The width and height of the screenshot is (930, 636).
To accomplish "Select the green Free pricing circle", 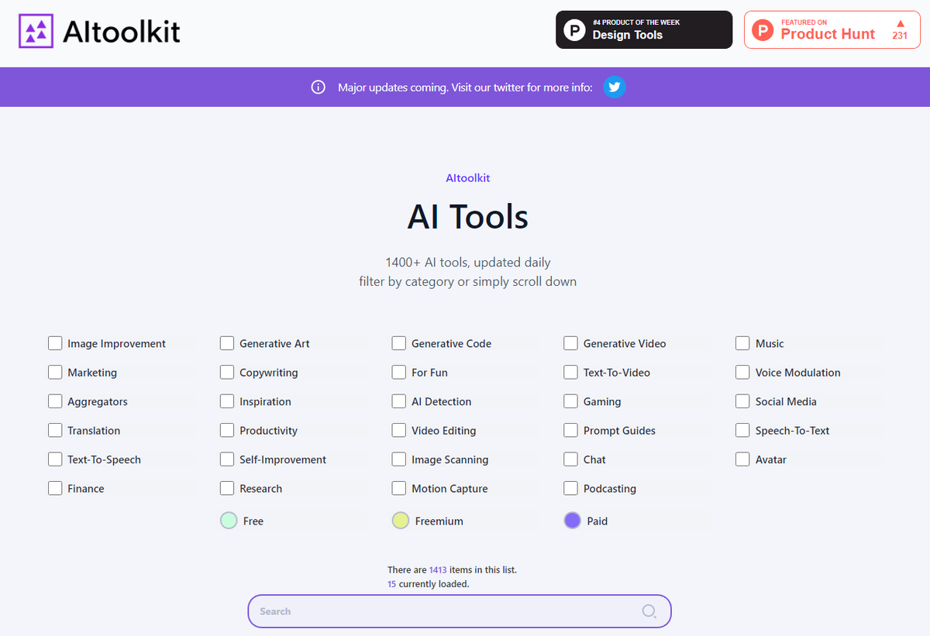I will [229, 521].
